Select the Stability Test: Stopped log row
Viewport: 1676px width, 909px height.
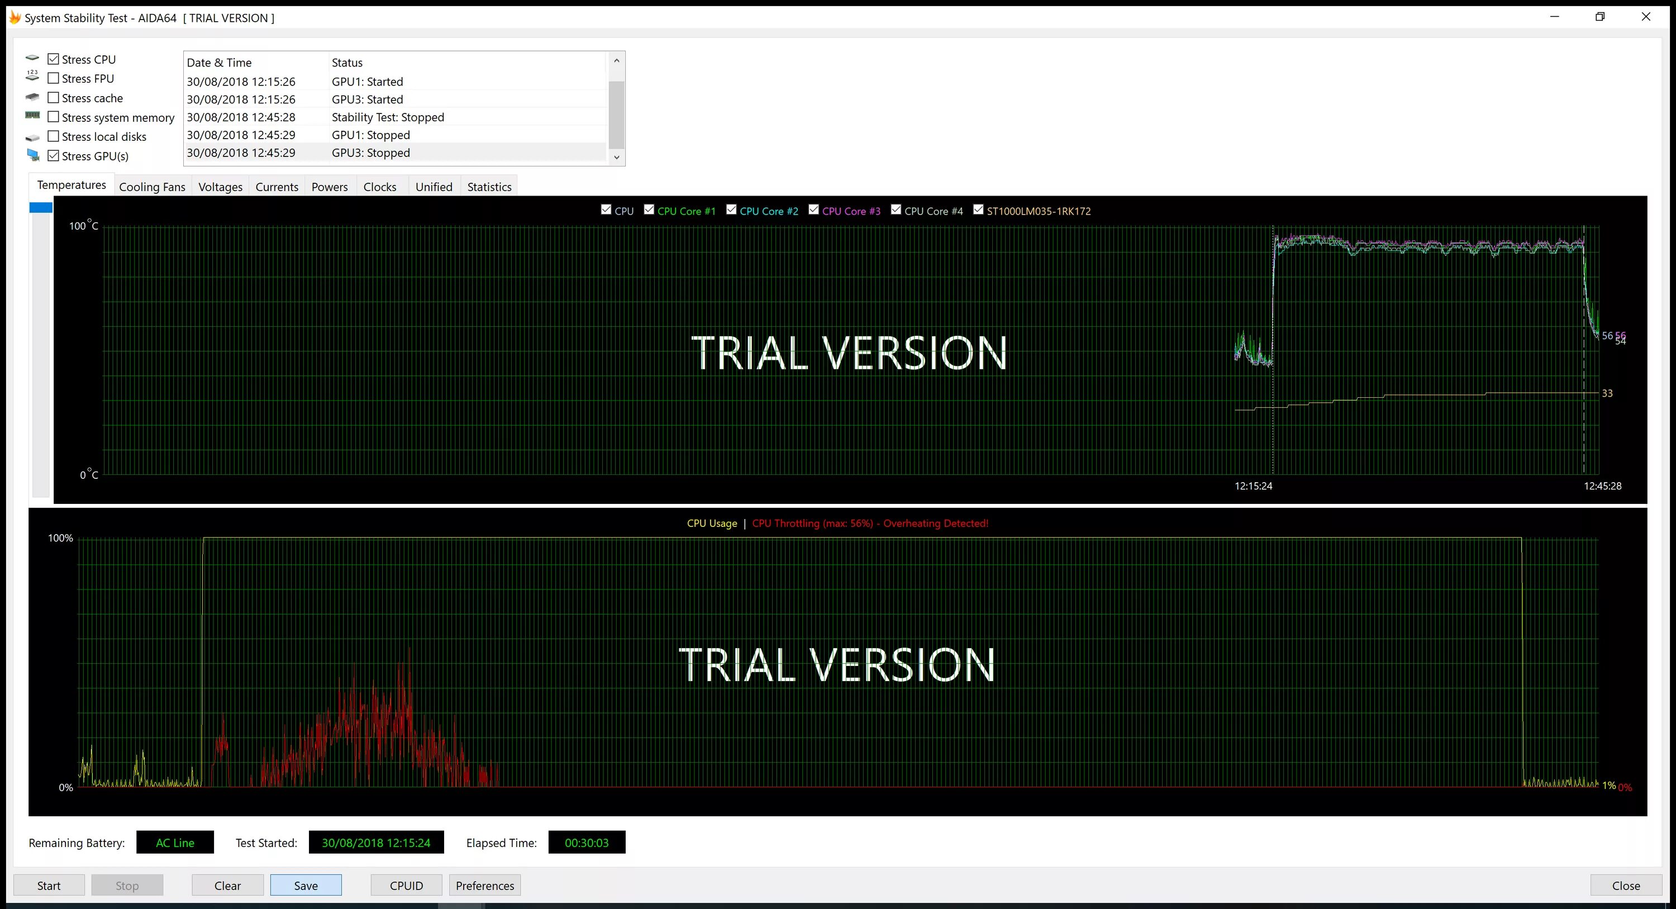[x=388, y=117]
